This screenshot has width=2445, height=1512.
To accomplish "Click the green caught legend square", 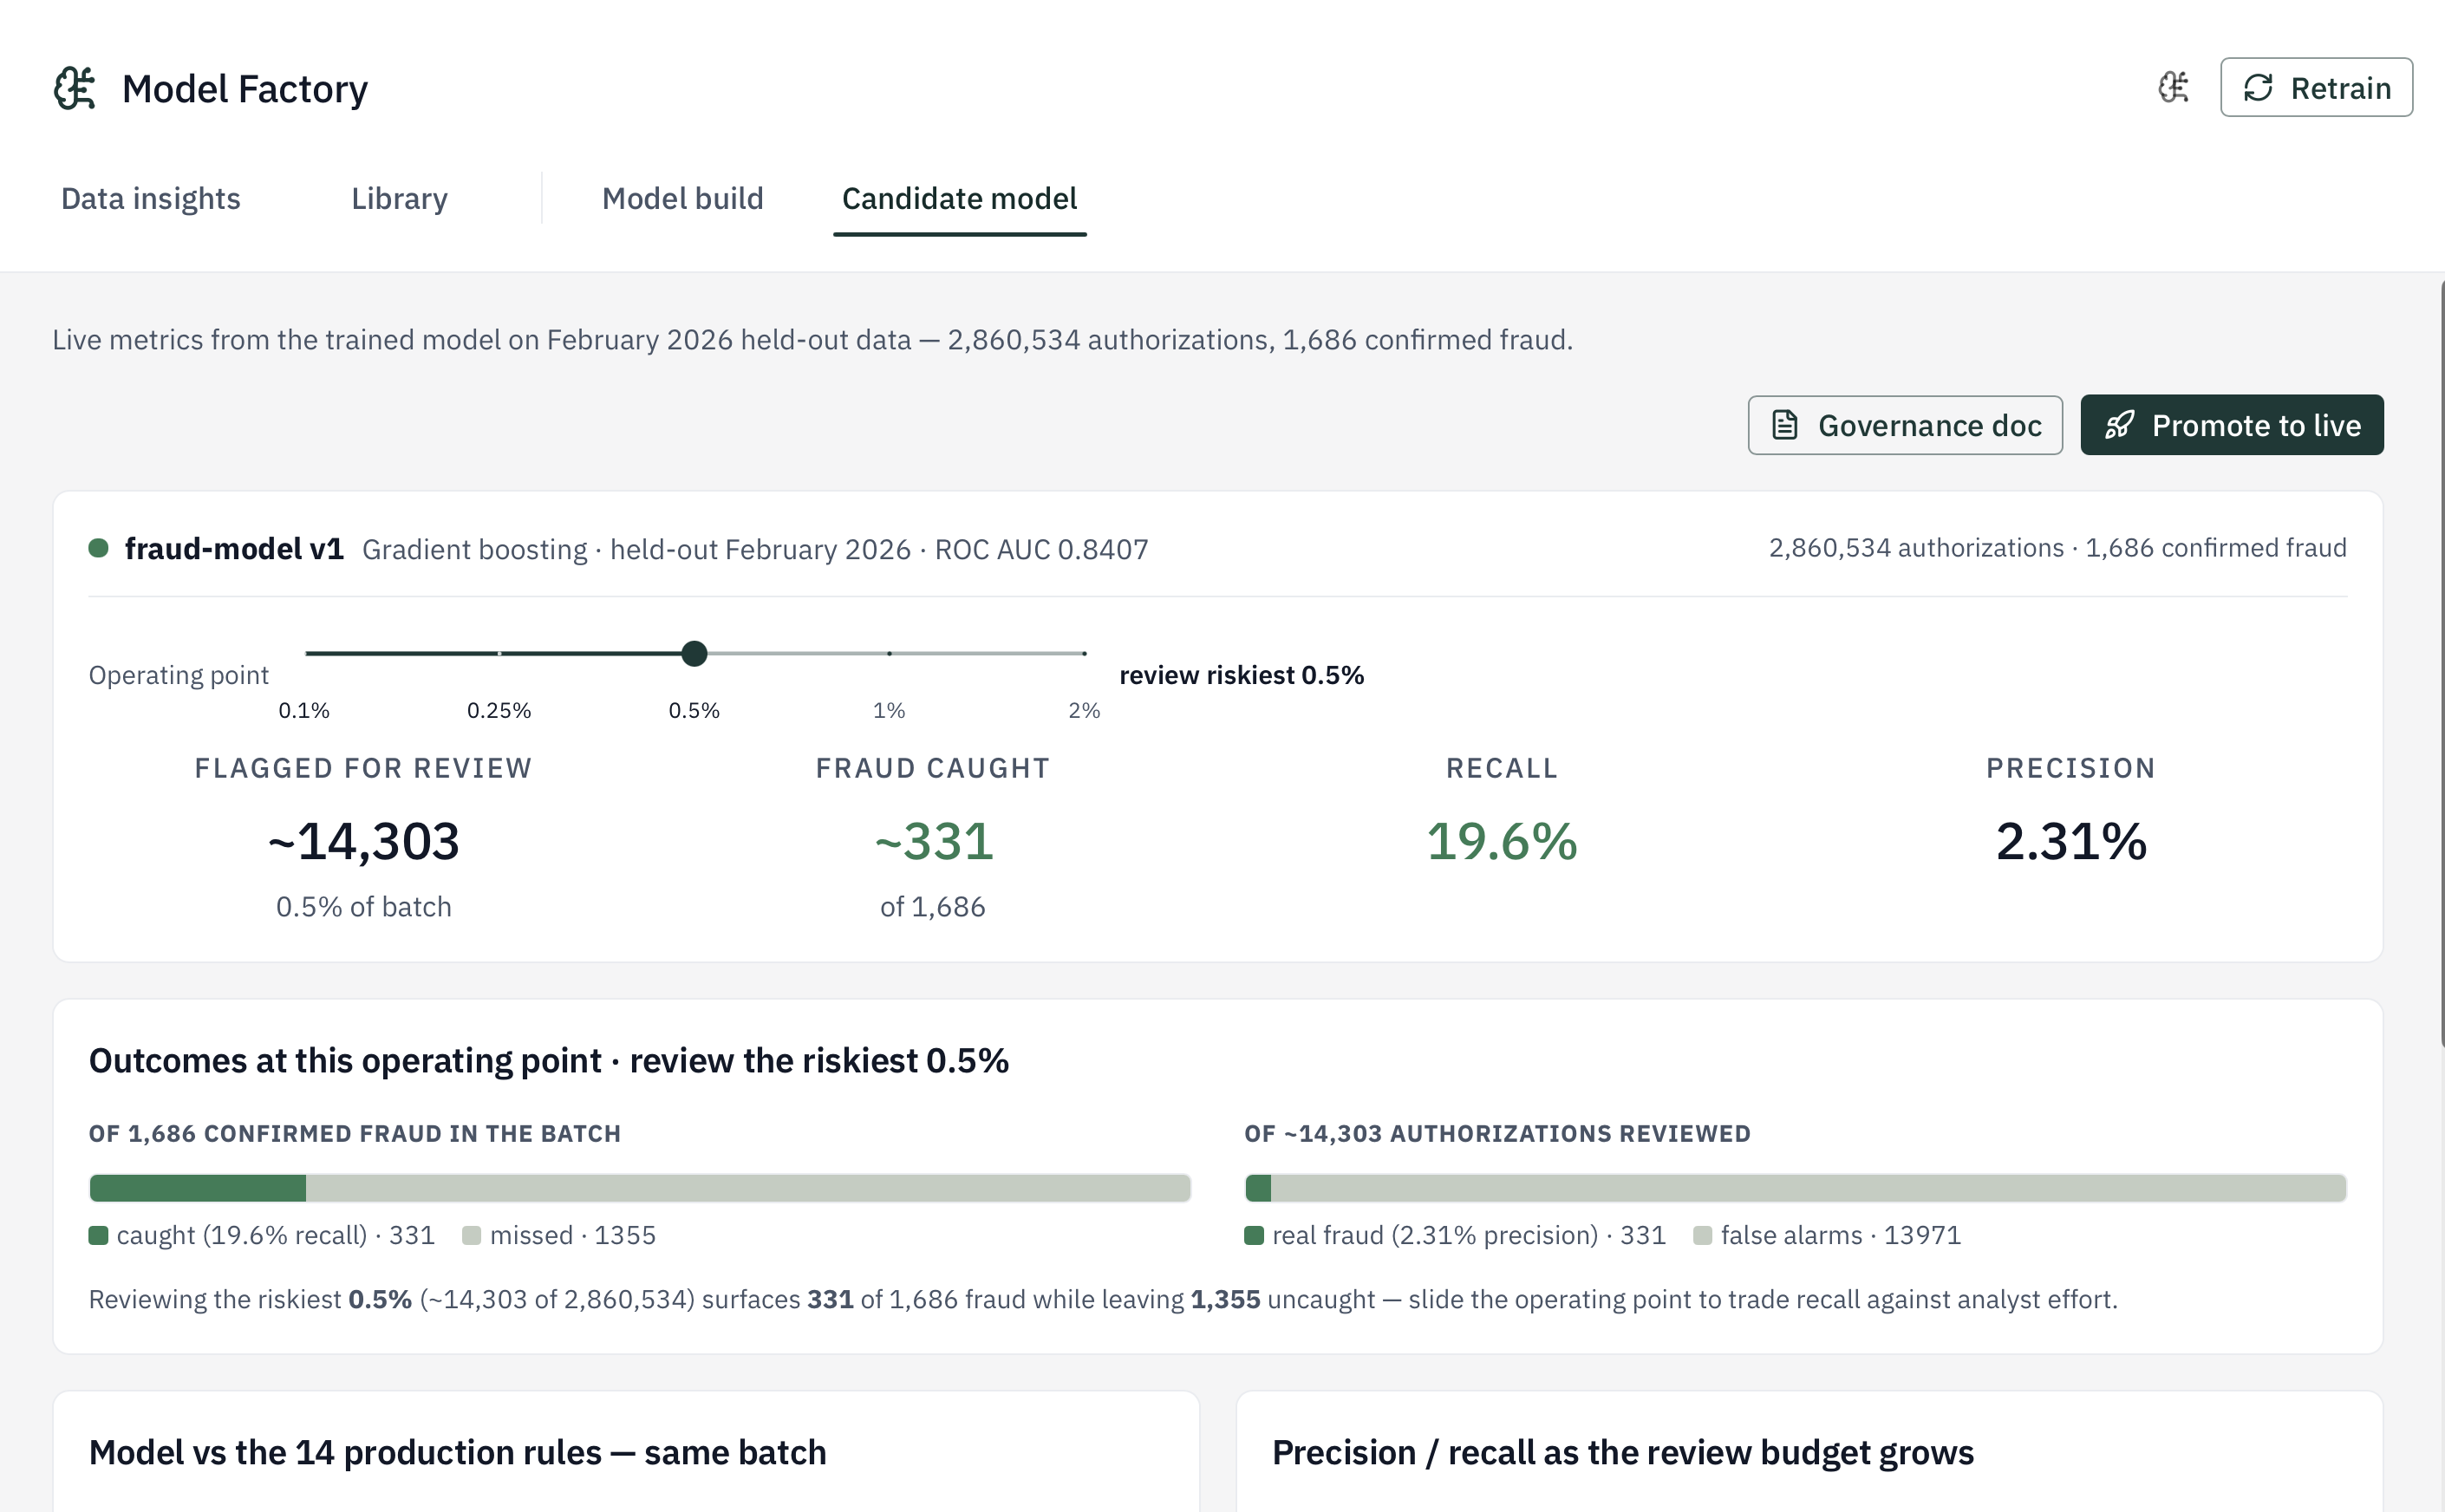I will [x=98, y=1235].
